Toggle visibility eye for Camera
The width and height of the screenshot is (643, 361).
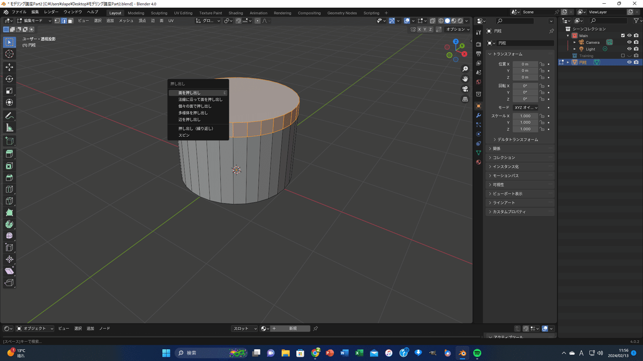coord(629,42)
